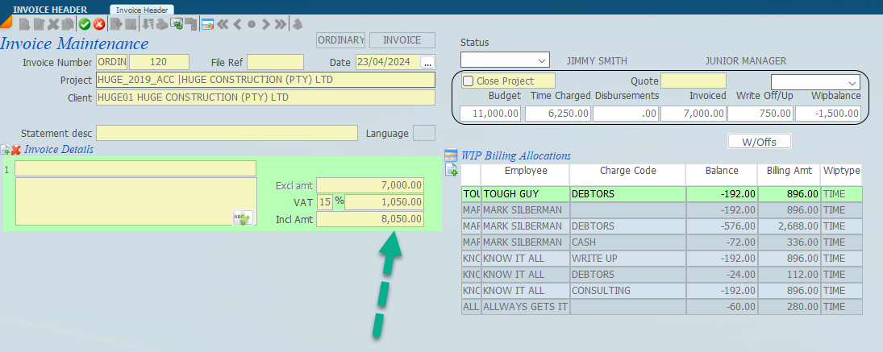
Task: Click the Statement desc input field
Action: [227, 133]
